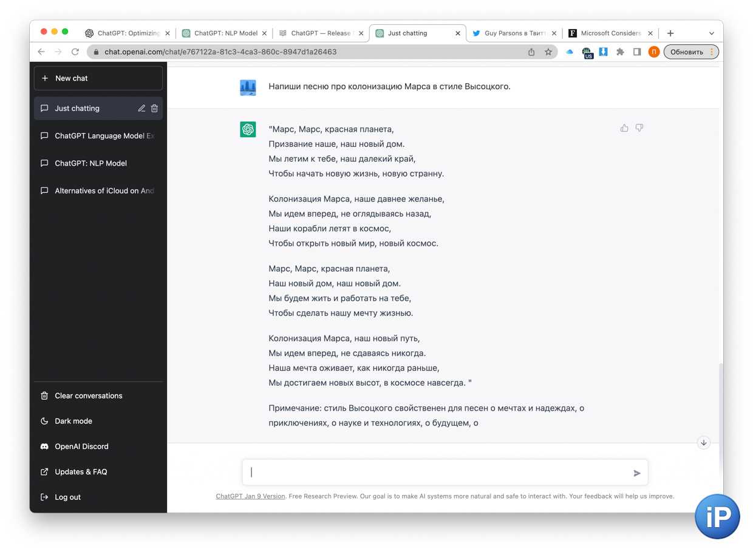Click the message input field
This screenshot has width=753, height=552.
coord(437,473)
